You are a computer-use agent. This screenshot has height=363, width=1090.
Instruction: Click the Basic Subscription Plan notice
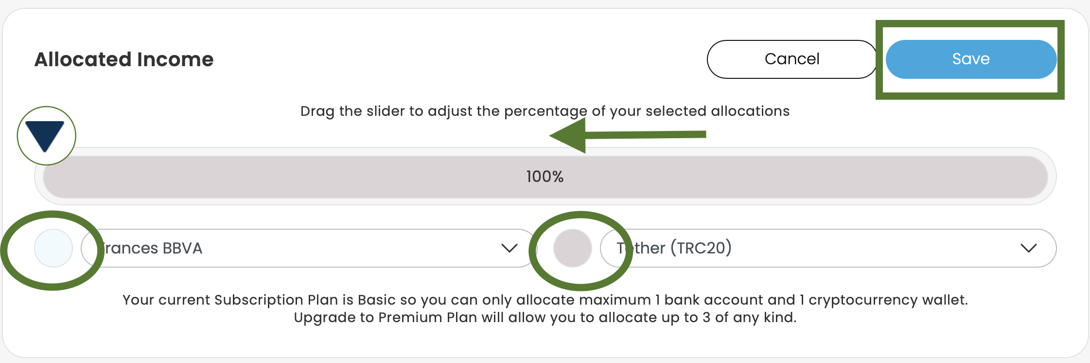click(545, 300)
